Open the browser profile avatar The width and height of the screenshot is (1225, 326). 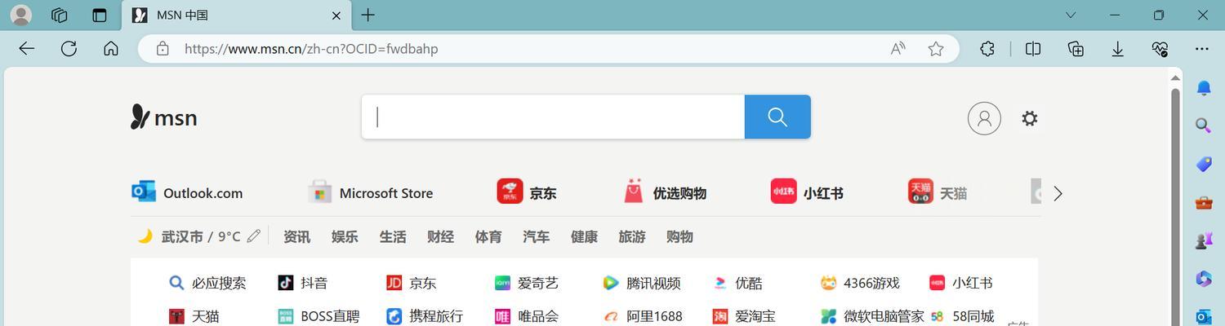pyautogui.click(x=21, y=15)
